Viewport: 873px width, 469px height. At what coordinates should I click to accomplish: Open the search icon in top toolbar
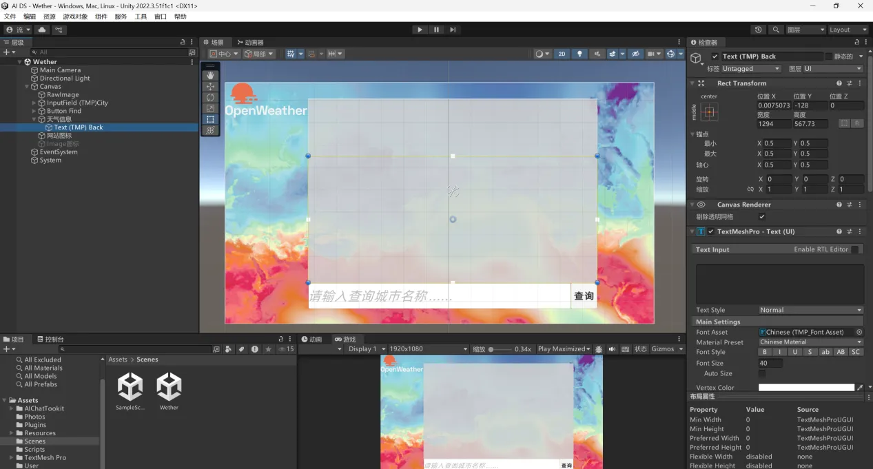point(777,30)
